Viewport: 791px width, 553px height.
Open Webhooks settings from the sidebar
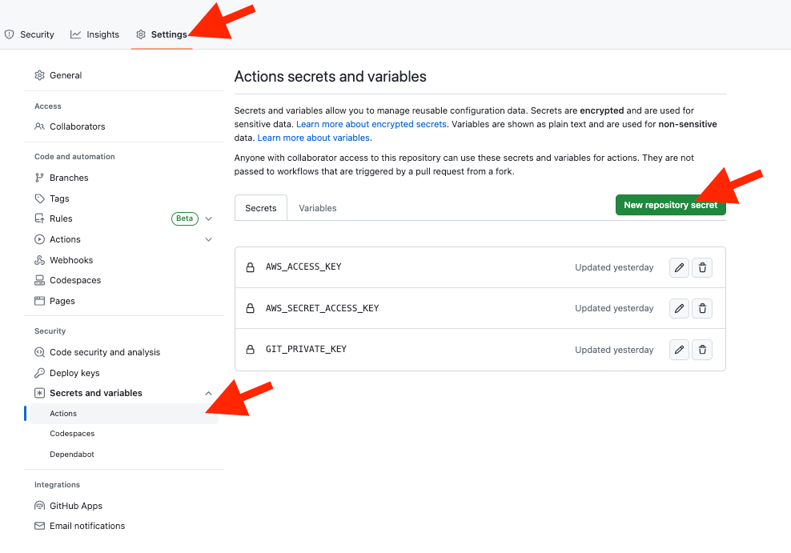click(73, 259)
